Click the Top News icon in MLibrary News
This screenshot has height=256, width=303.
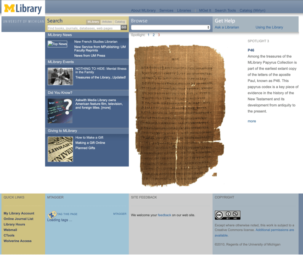pos(57,44)
